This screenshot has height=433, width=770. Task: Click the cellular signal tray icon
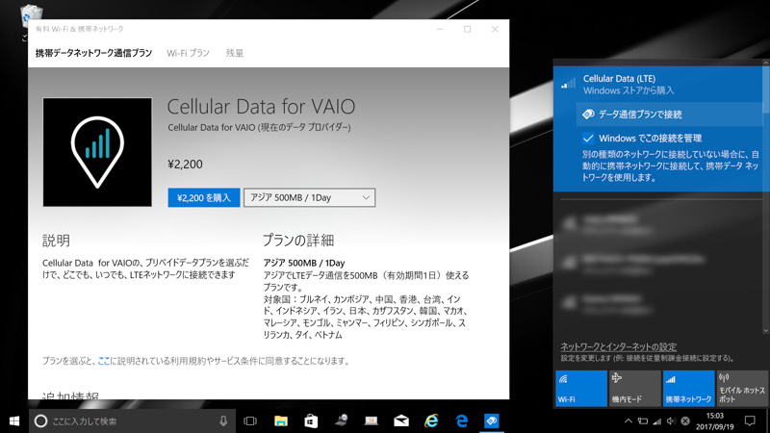[657, 420]
